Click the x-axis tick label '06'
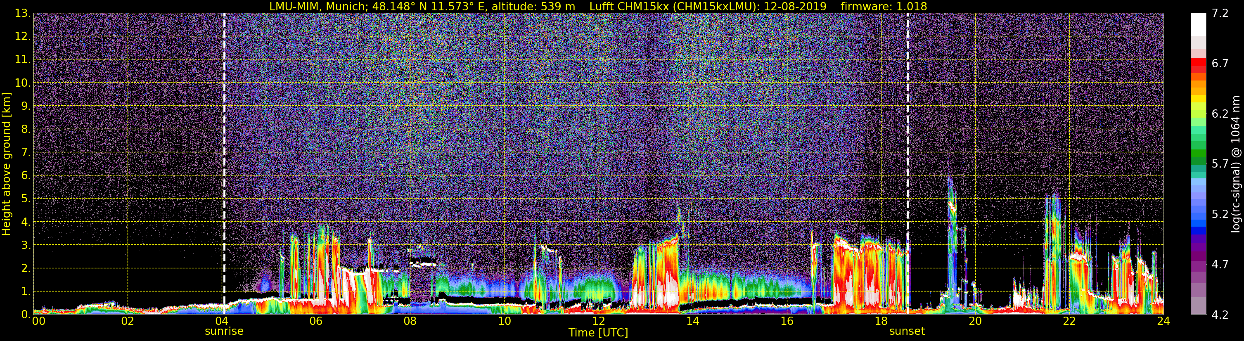This screenshot has height=341, width=1244. (x=316, y=322)
